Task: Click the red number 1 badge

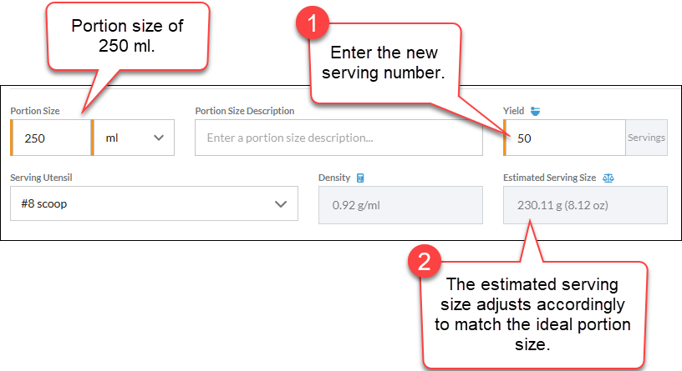Action: coord(312,23)
